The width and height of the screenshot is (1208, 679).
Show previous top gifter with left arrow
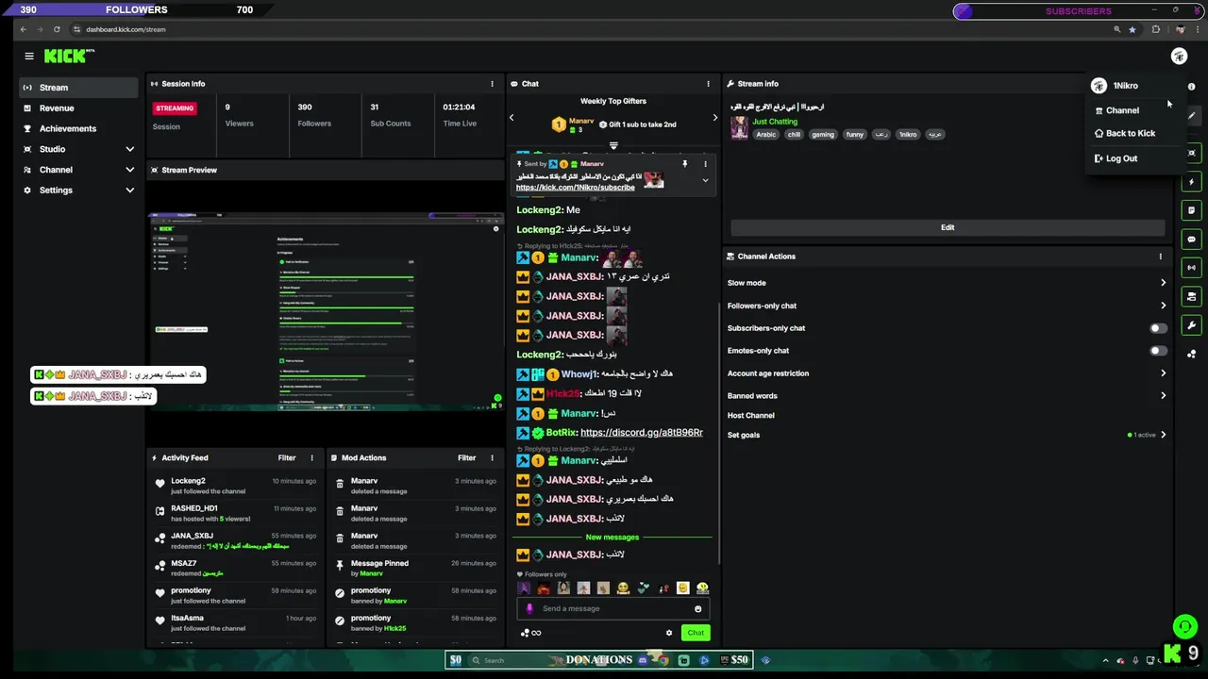[512, 118]
